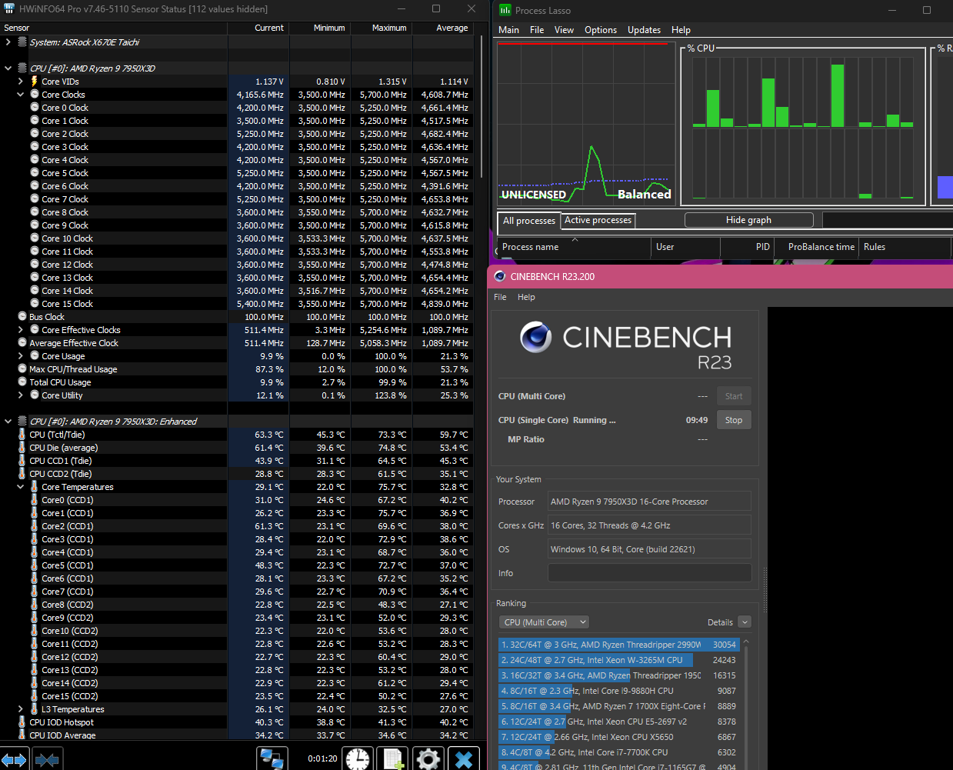The height and width of the screenshot is (770, 953).
Task: Select the Core i7-7700K ranking entry
Action: click(618, 752)
